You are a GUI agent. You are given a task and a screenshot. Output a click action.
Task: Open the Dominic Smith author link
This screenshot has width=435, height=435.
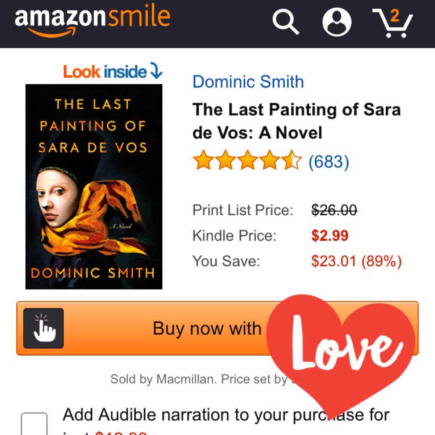(x=248, y=82)
